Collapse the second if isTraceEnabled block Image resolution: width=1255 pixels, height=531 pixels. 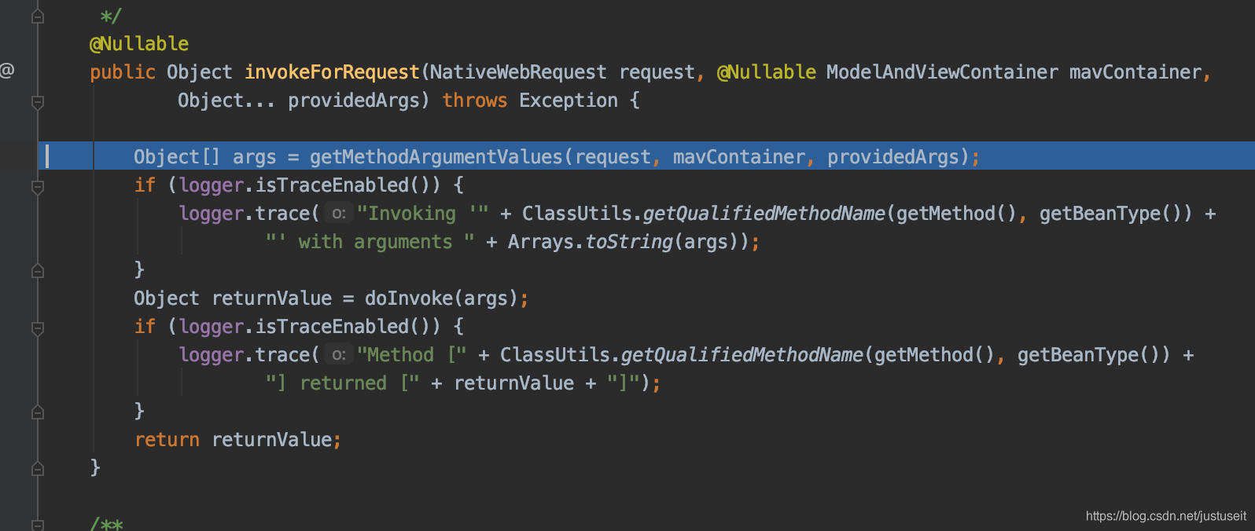[x=38, y=328]
